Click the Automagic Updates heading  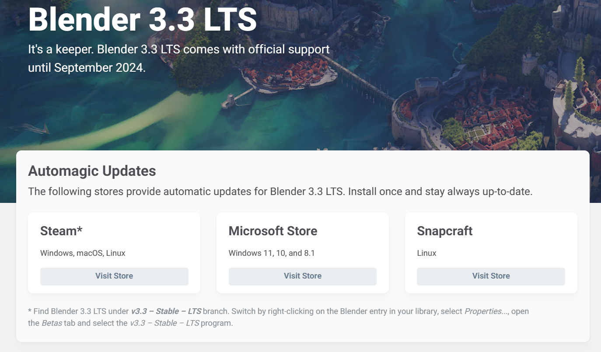coord(92,171)
